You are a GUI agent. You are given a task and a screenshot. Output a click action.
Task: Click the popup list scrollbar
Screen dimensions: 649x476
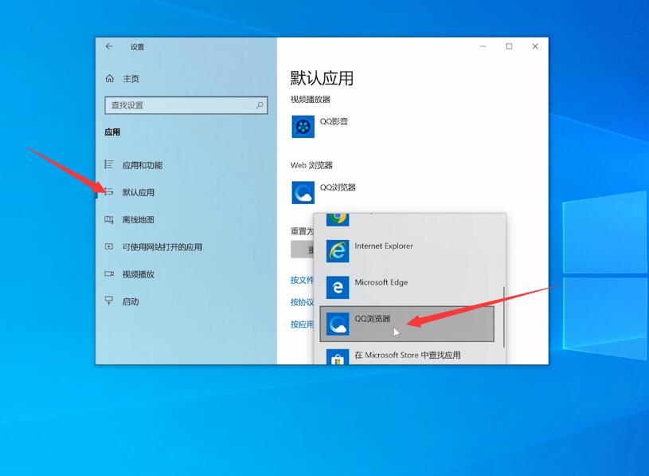(504, 317)
